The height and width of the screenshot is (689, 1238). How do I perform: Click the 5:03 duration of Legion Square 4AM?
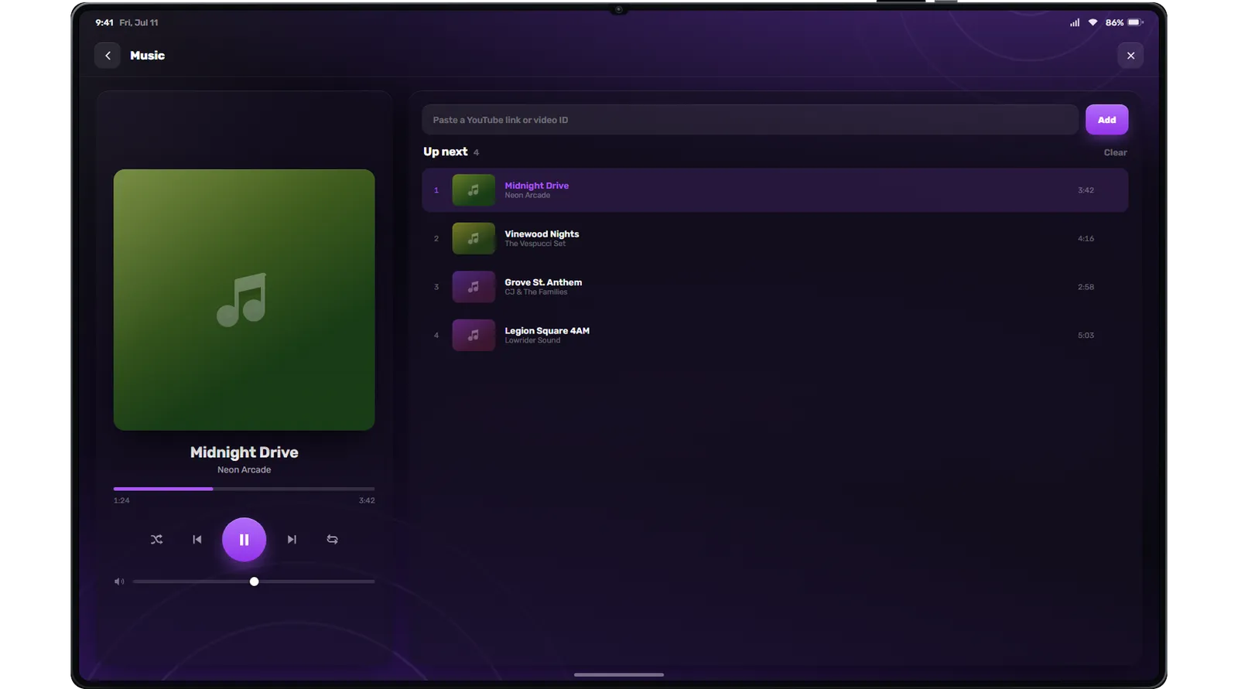[1086, 336]
